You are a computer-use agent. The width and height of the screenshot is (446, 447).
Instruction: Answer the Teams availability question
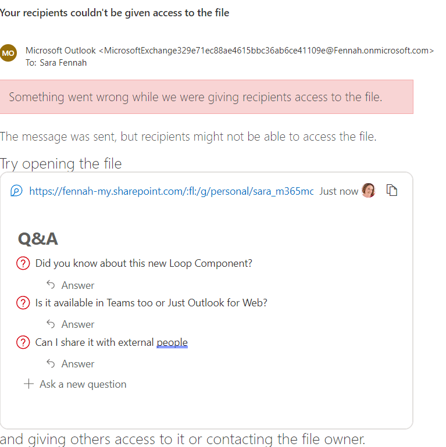click(x=78, y=324)
